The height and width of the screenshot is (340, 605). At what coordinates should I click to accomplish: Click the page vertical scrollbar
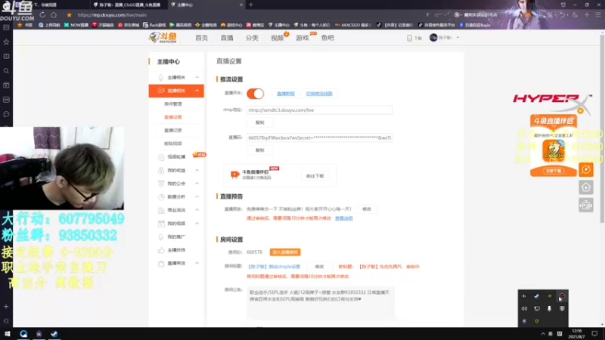click(x=602, y=127)
